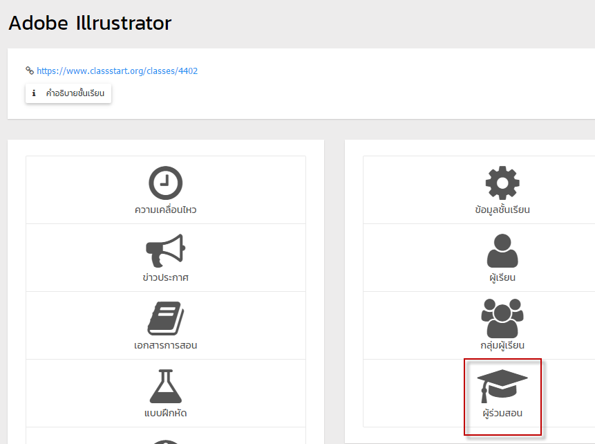The image size is (595, 444).
Task: Click the กลุ่มผู้เรียน label
Action: point(502,345)
